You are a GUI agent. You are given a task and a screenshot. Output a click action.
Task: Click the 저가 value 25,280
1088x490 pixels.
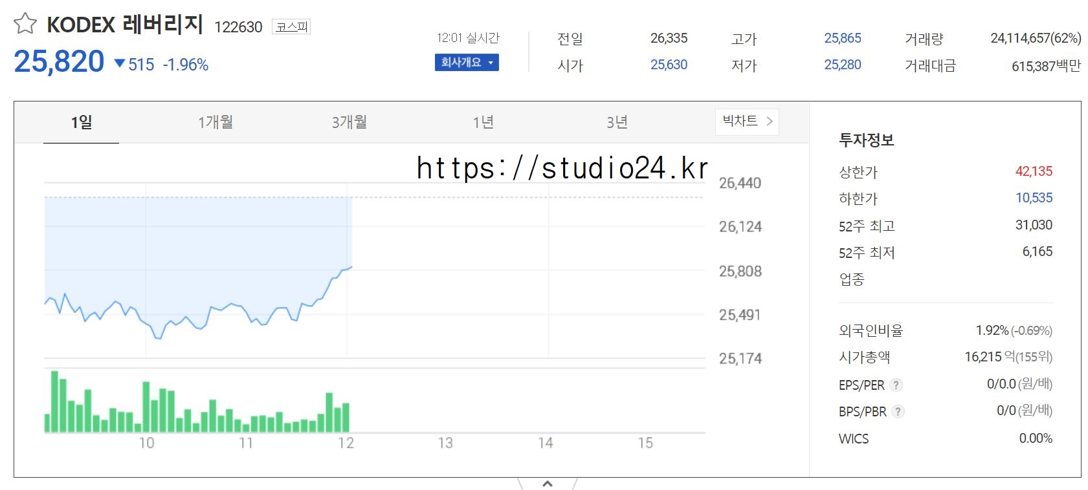pos(843,65)
